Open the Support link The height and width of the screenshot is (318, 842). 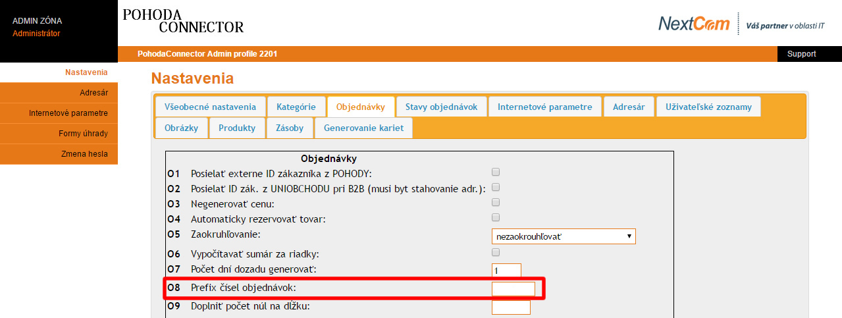(801, 54)
